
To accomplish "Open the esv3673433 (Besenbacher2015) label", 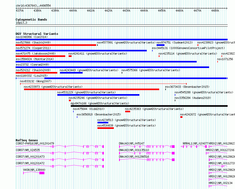I will [187, 87].
